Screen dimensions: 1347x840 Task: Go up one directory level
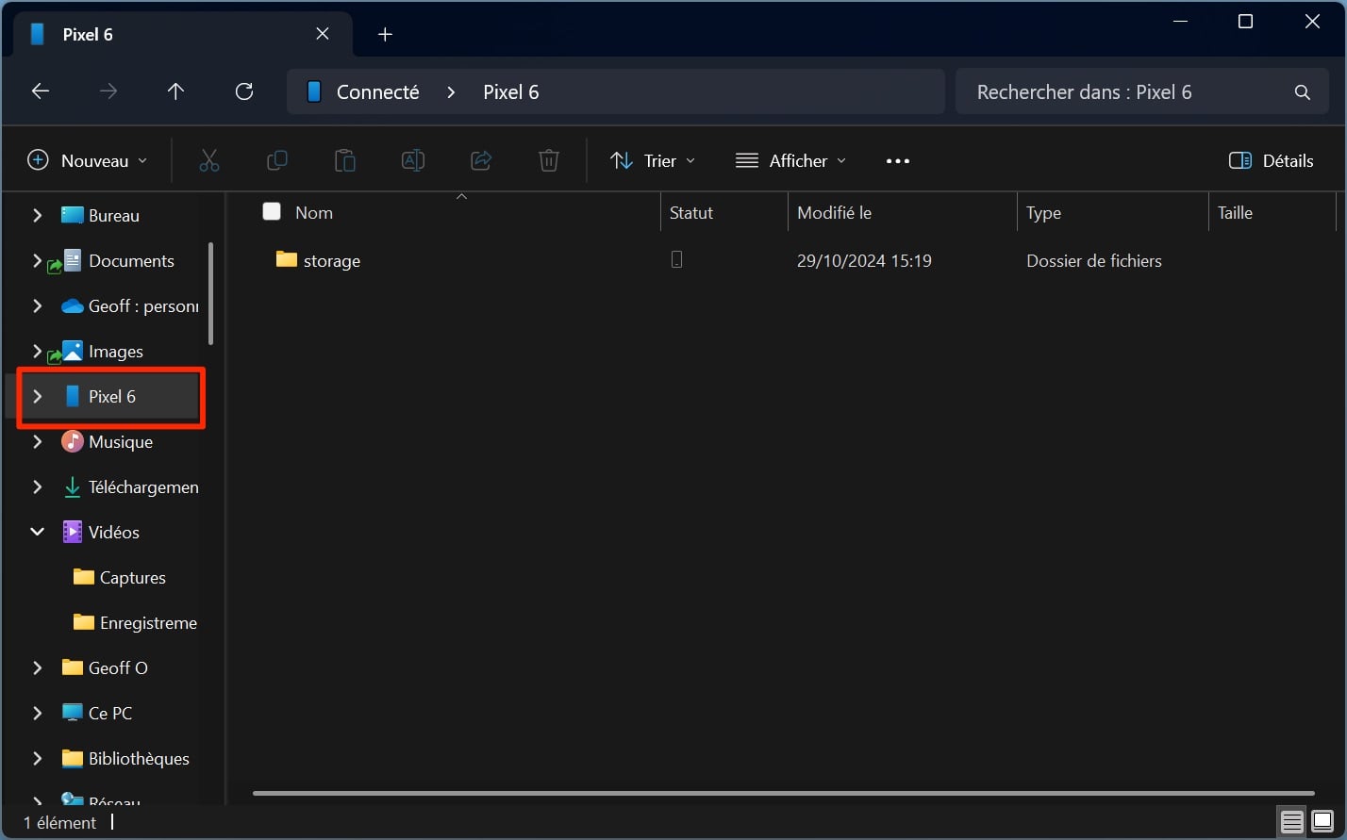175,91
